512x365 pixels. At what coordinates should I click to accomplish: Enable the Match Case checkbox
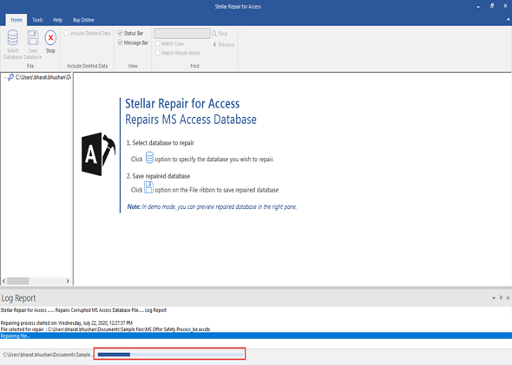click(x=158, y=43)
